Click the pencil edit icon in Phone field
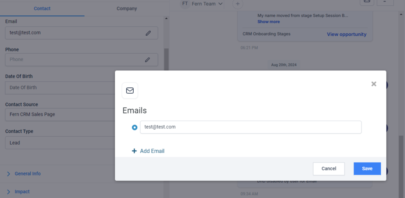The width and height of the screenshot is (405, 198). [148, 60]
